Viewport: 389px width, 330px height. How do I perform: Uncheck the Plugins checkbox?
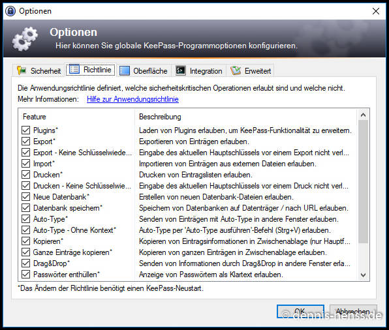[x=26, y=130]
